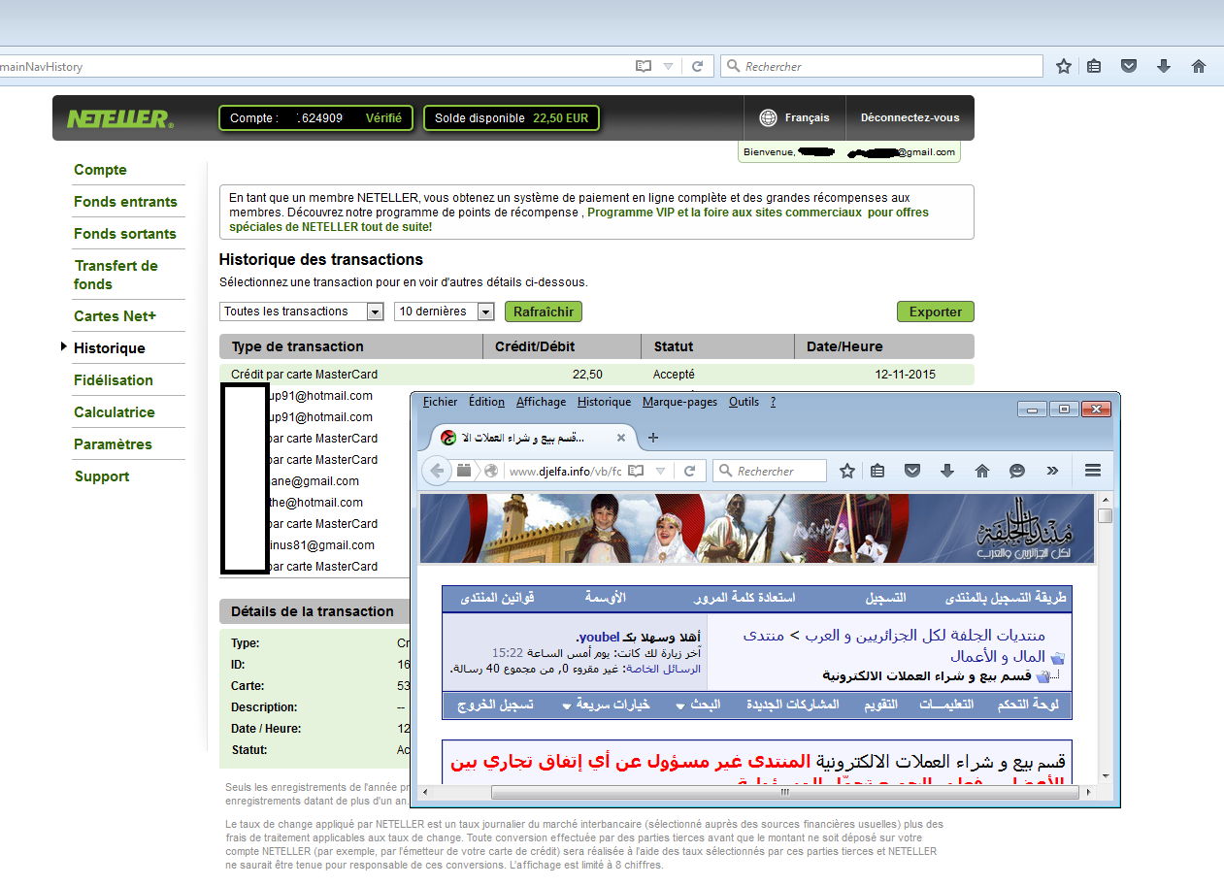Click Déconnectez-vous to log out
This screenshot has height=886, width=1224.
(910, 117)
